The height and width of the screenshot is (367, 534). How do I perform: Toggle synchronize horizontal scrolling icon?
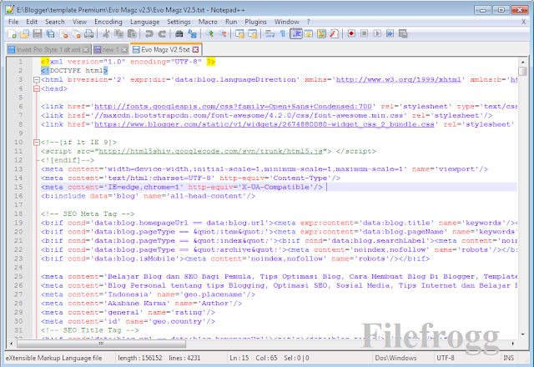coord(253,33)
